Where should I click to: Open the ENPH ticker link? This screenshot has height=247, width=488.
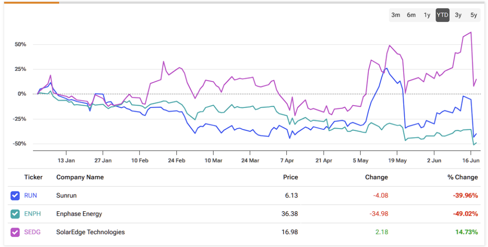pyautogui.click(x=32, y=214)
